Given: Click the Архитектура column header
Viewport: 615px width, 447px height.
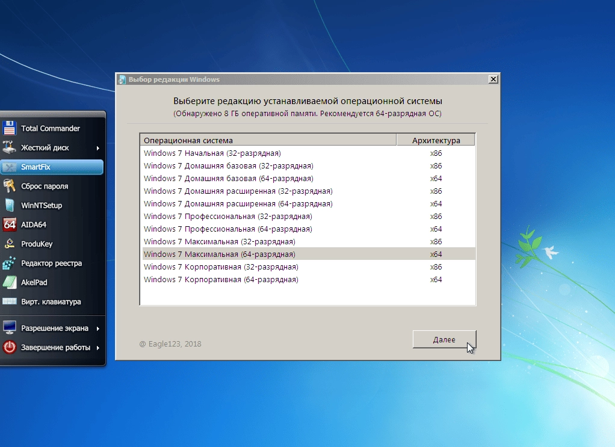Looking at the screenshot, I should point(436,140).
